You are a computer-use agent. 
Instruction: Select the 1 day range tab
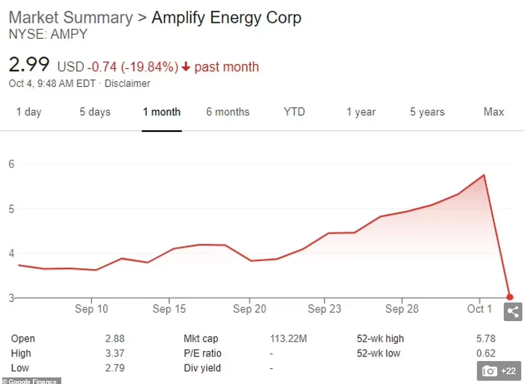(28, 112)
